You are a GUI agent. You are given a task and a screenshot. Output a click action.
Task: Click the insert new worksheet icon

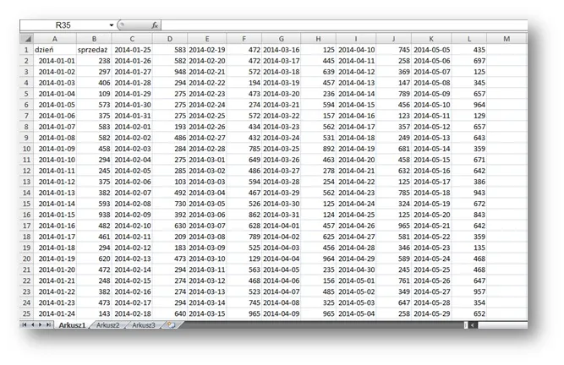(172, 325)
